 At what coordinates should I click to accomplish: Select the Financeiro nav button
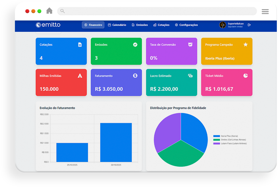(x=93, y=25)
